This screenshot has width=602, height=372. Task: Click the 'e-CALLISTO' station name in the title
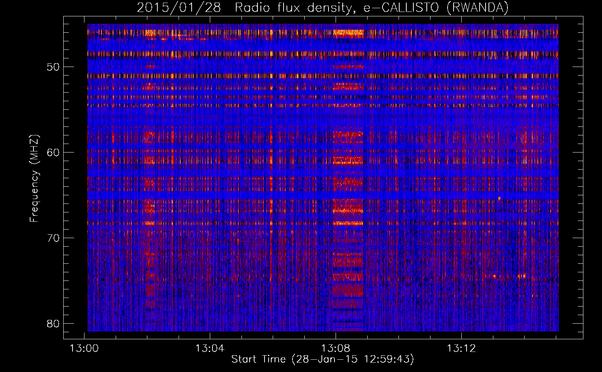401,7
